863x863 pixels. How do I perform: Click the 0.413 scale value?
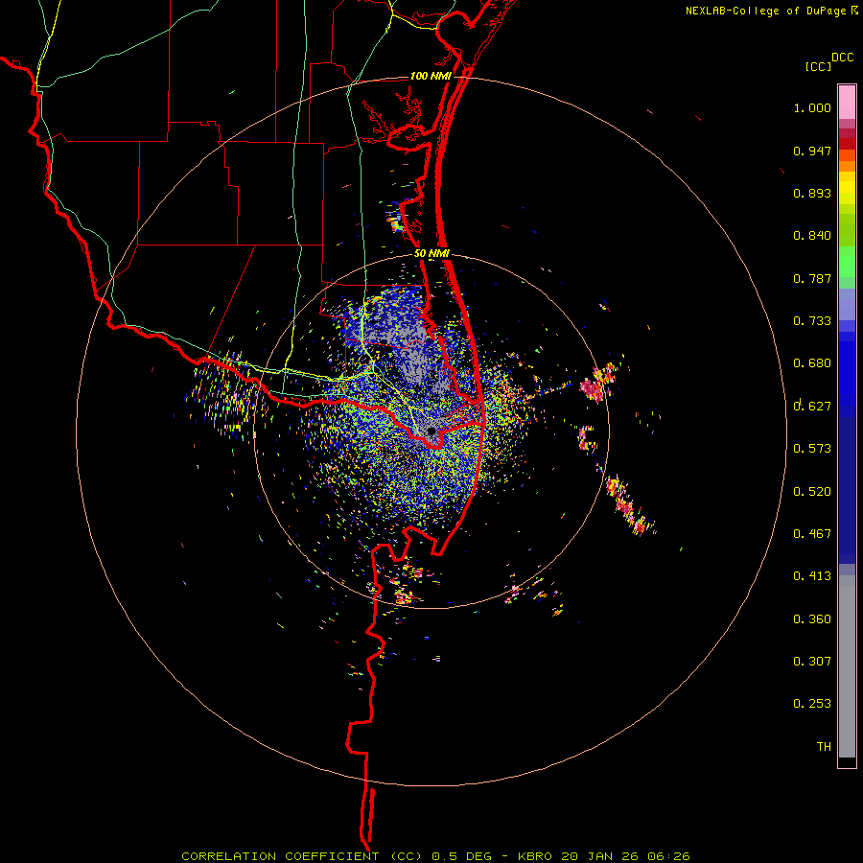point(812,576)
